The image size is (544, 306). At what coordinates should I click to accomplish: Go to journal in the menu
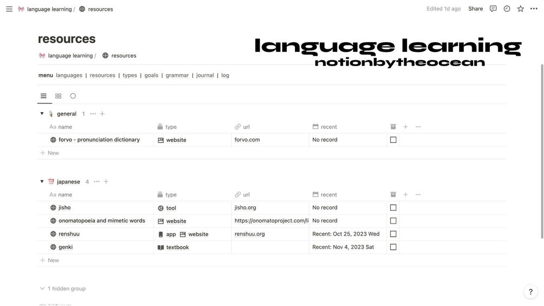(205, 75)
